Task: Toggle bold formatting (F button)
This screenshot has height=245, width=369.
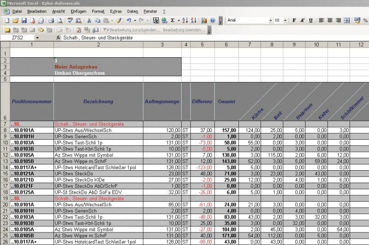Action: (x=294, y=21)
